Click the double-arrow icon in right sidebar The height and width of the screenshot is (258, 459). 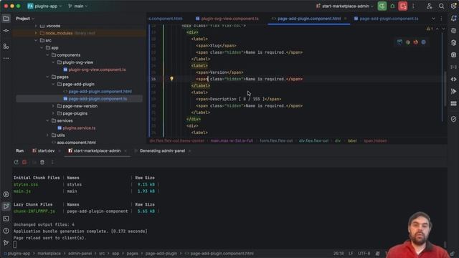(x=453, y=92)
